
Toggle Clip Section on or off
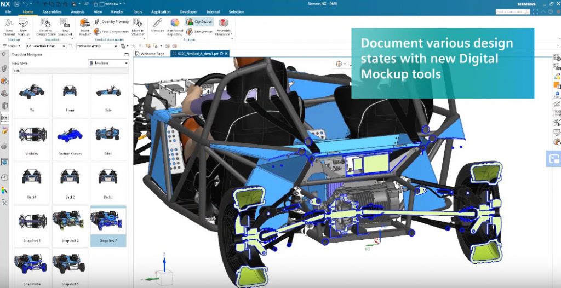coord(199,22)
